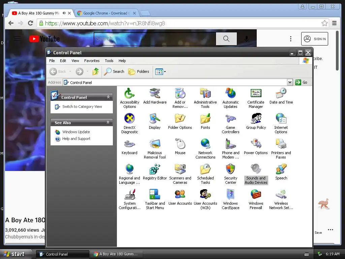The height and width of the screenshot is (259, 345).
Task: Open the Edit menu in Control Panel
Action: [x=63, y=61]
